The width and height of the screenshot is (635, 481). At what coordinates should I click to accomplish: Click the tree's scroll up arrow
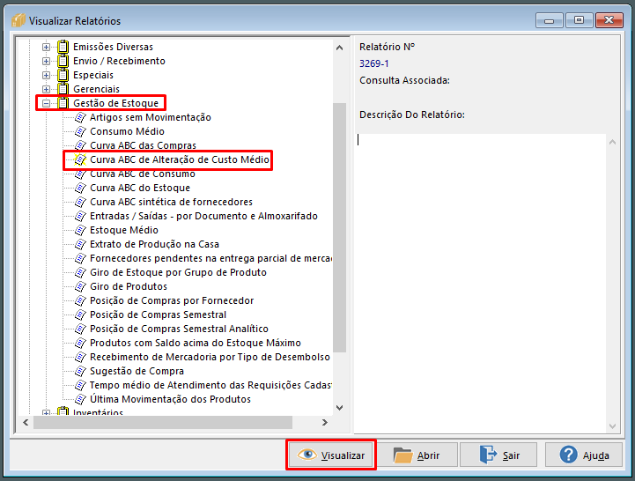(339, 48)
